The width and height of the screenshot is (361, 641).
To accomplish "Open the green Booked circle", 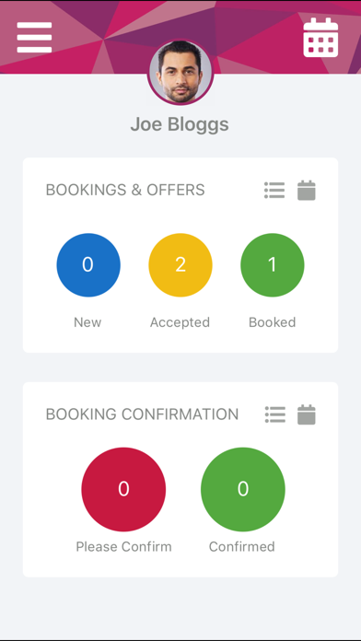I will coord(273,265).
